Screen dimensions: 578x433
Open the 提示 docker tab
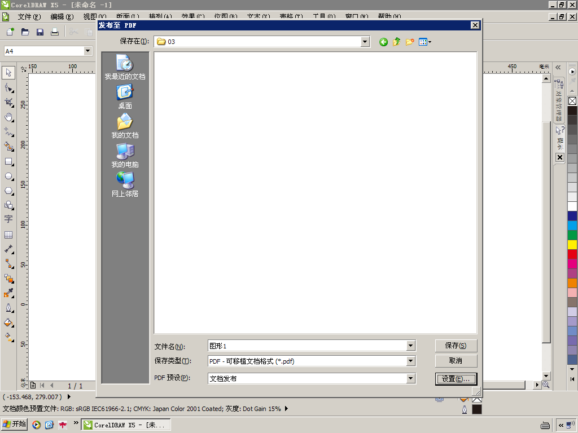559,138
